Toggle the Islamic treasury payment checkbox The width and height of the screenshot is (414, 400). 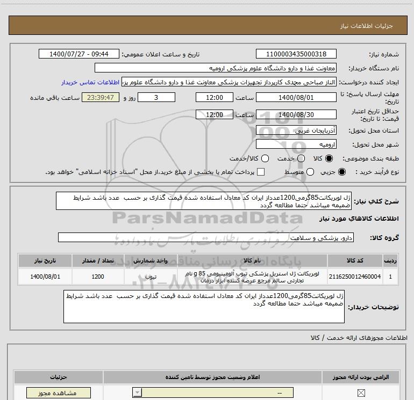click(x=261, y=172)
